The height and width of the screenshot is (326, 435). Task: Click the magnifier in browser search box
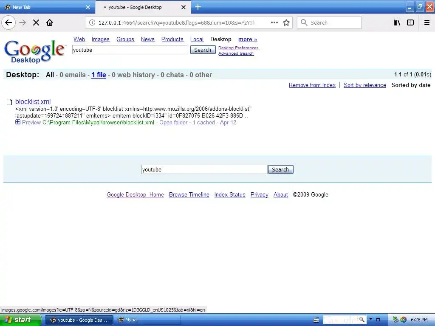click(304, 22)
